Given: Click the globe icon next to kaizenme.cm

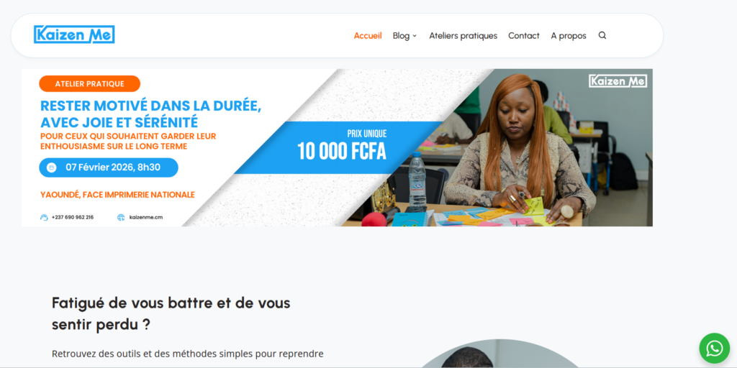Looking at the screenshot, I should pyautogui.click(x=121, y=217).
